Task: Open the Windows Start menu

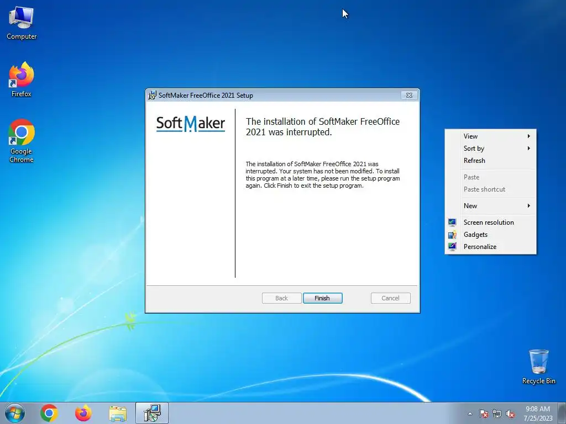Action: point(14,413)
